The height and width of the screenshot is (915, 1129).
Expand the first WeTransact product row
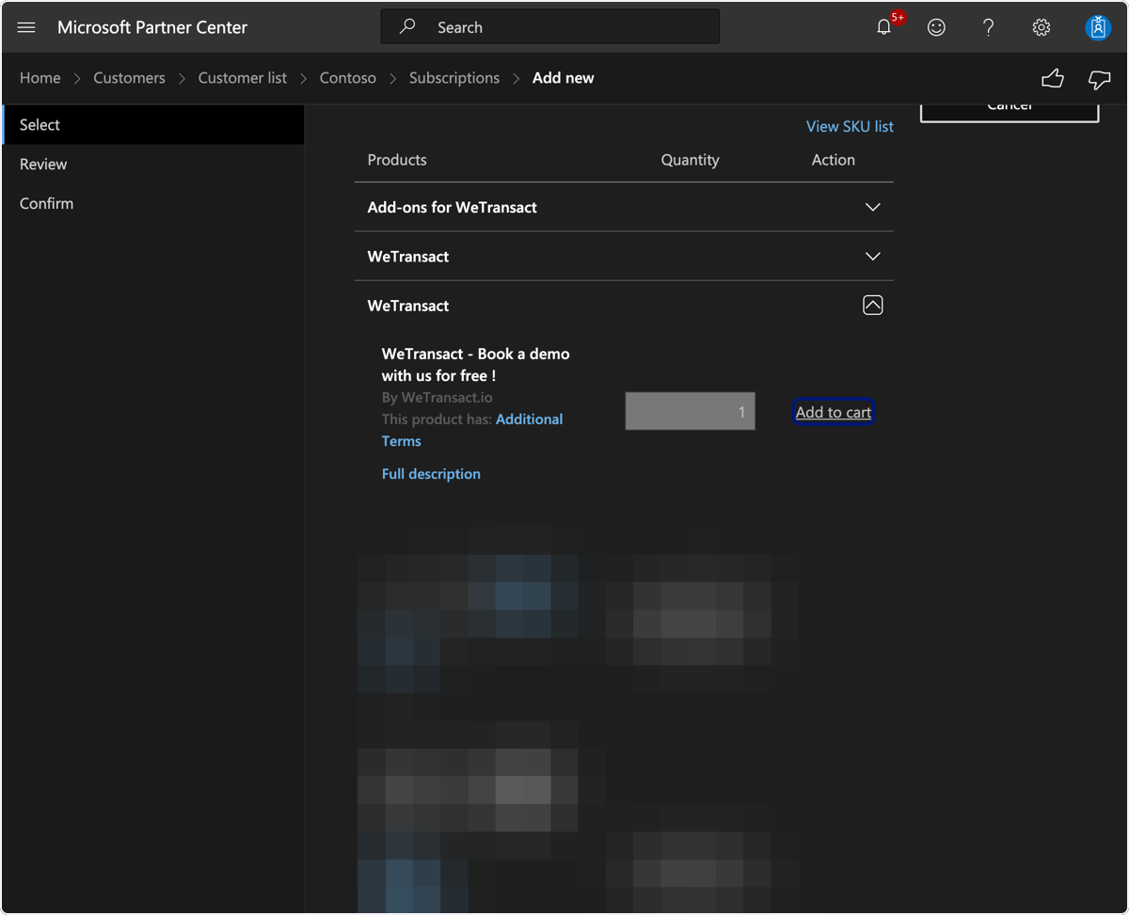point(624,256)
